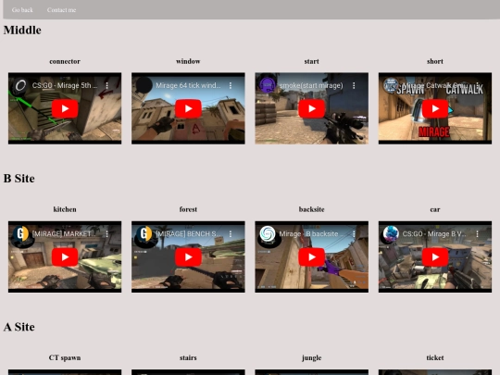Screen dimensions: 500x375
Task: Open video title 'CS:GO - Mirage B V...'
Action: [434, 233]
